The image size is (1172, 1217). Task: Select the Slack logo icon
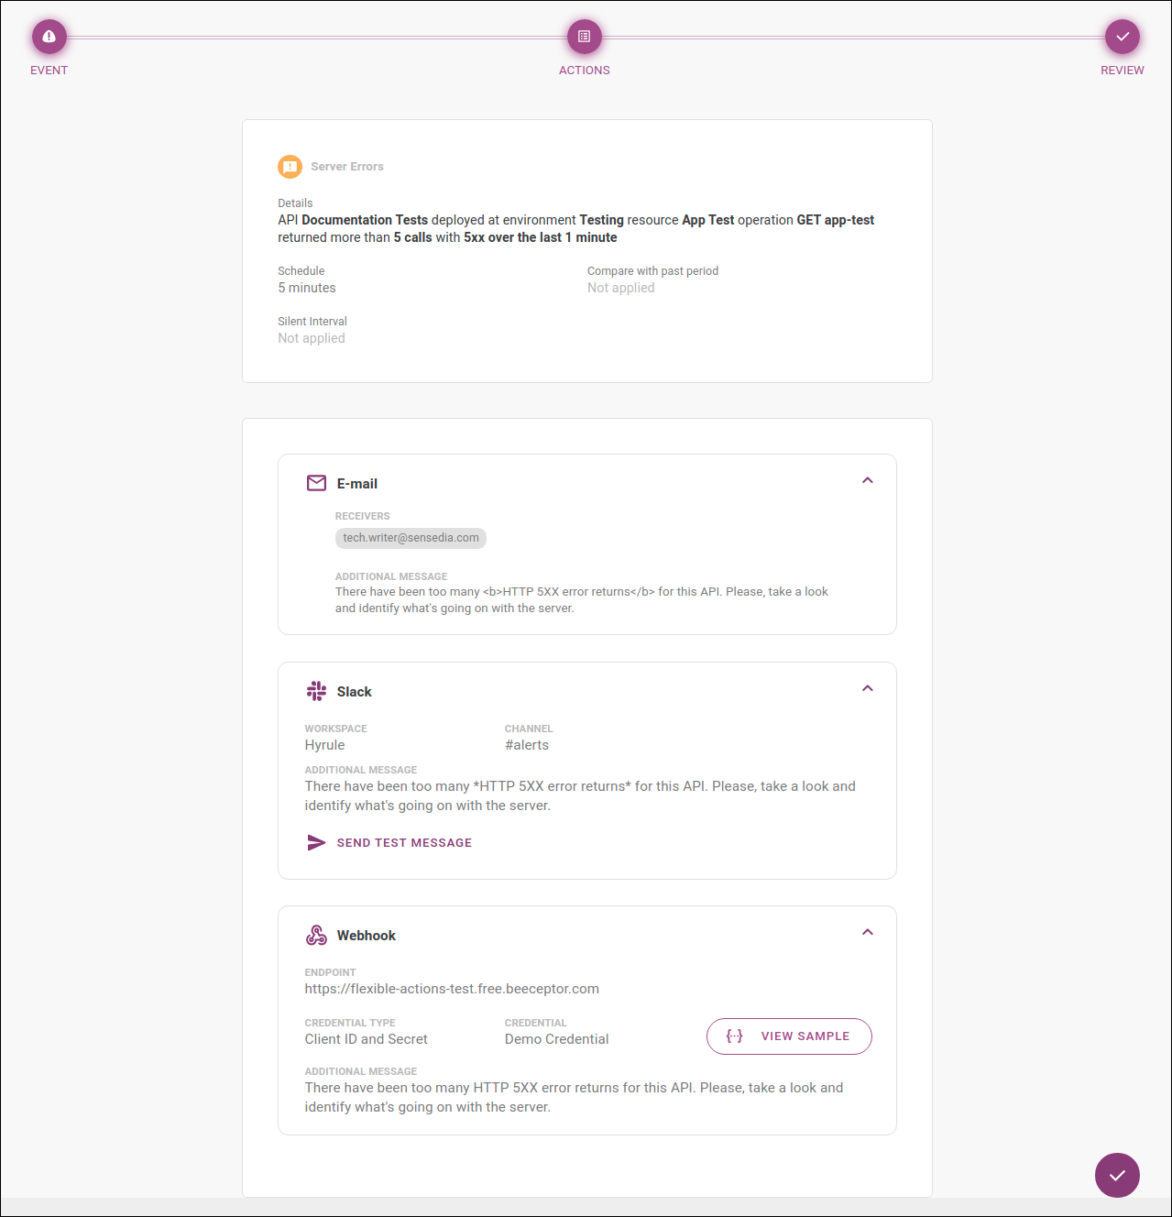coord(316,691)
